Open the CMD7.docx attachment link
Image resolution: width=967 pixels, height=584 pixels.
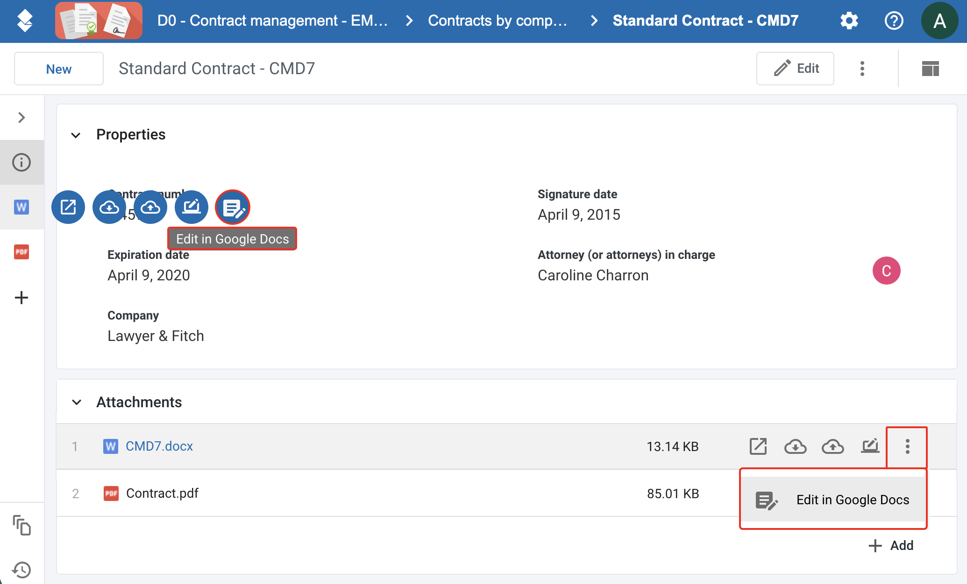159,446
